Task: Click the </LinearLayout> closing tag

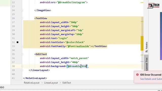Action: 39,70
